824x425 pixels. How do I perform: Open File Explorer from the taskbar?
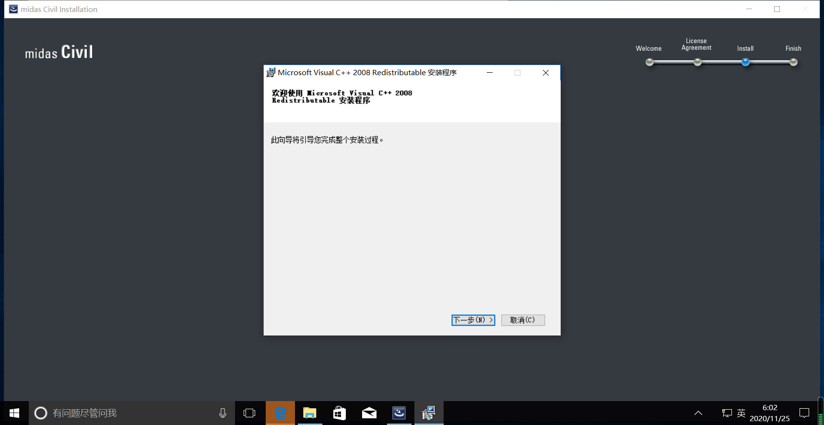[310, 413]
